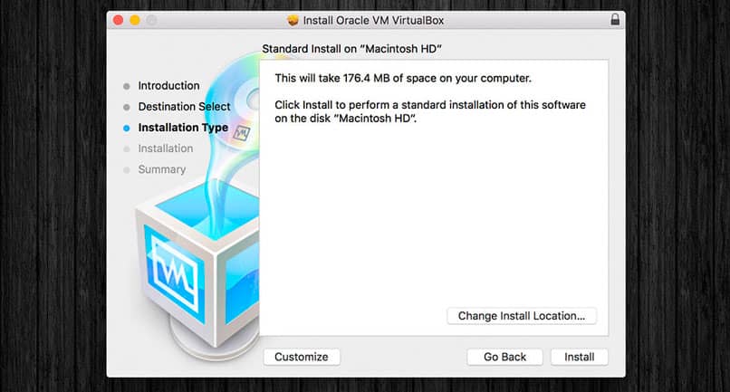Click the VirtualBox package icon in title
730x392 pixels.
293,21
